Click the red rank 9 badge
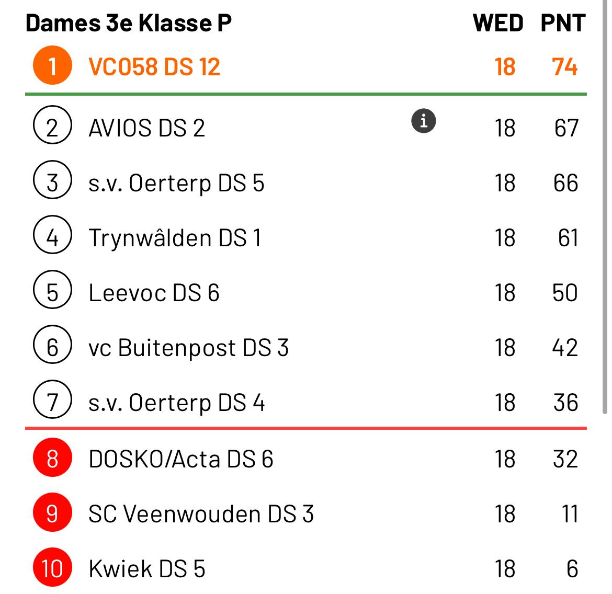The height and width of the screenshot is (594, 612). [52, 512]
